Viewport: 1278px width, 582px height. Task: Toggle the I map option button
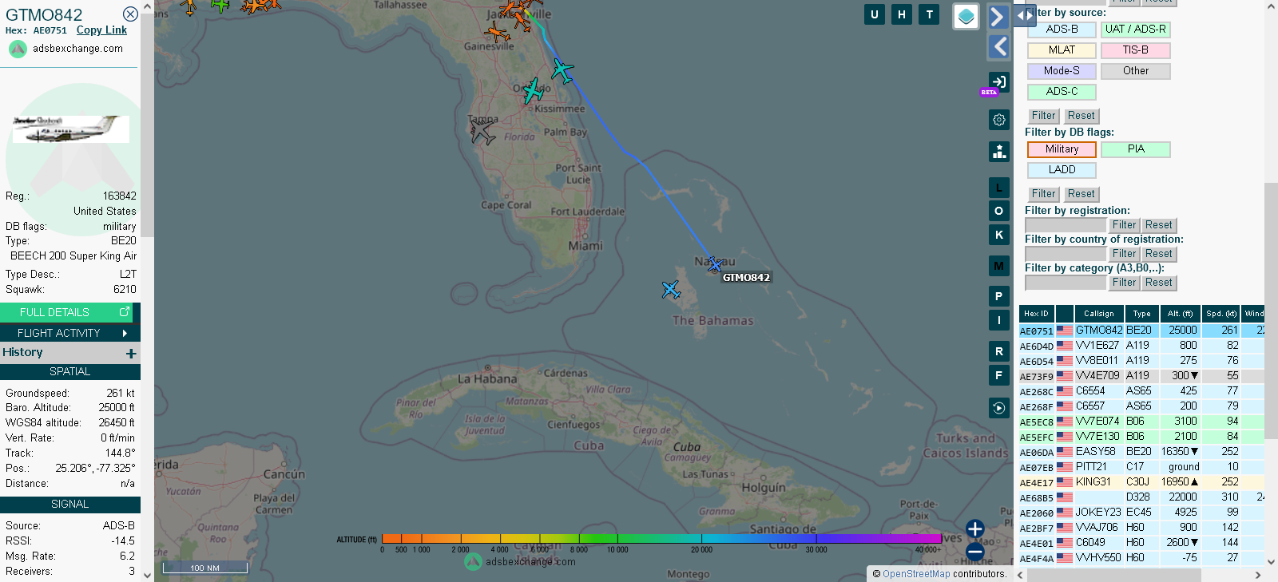[998, 320]
